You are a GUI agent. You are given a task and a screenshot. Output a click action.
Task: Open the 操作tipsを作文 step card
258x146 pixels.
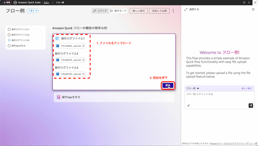click(114, 97)
